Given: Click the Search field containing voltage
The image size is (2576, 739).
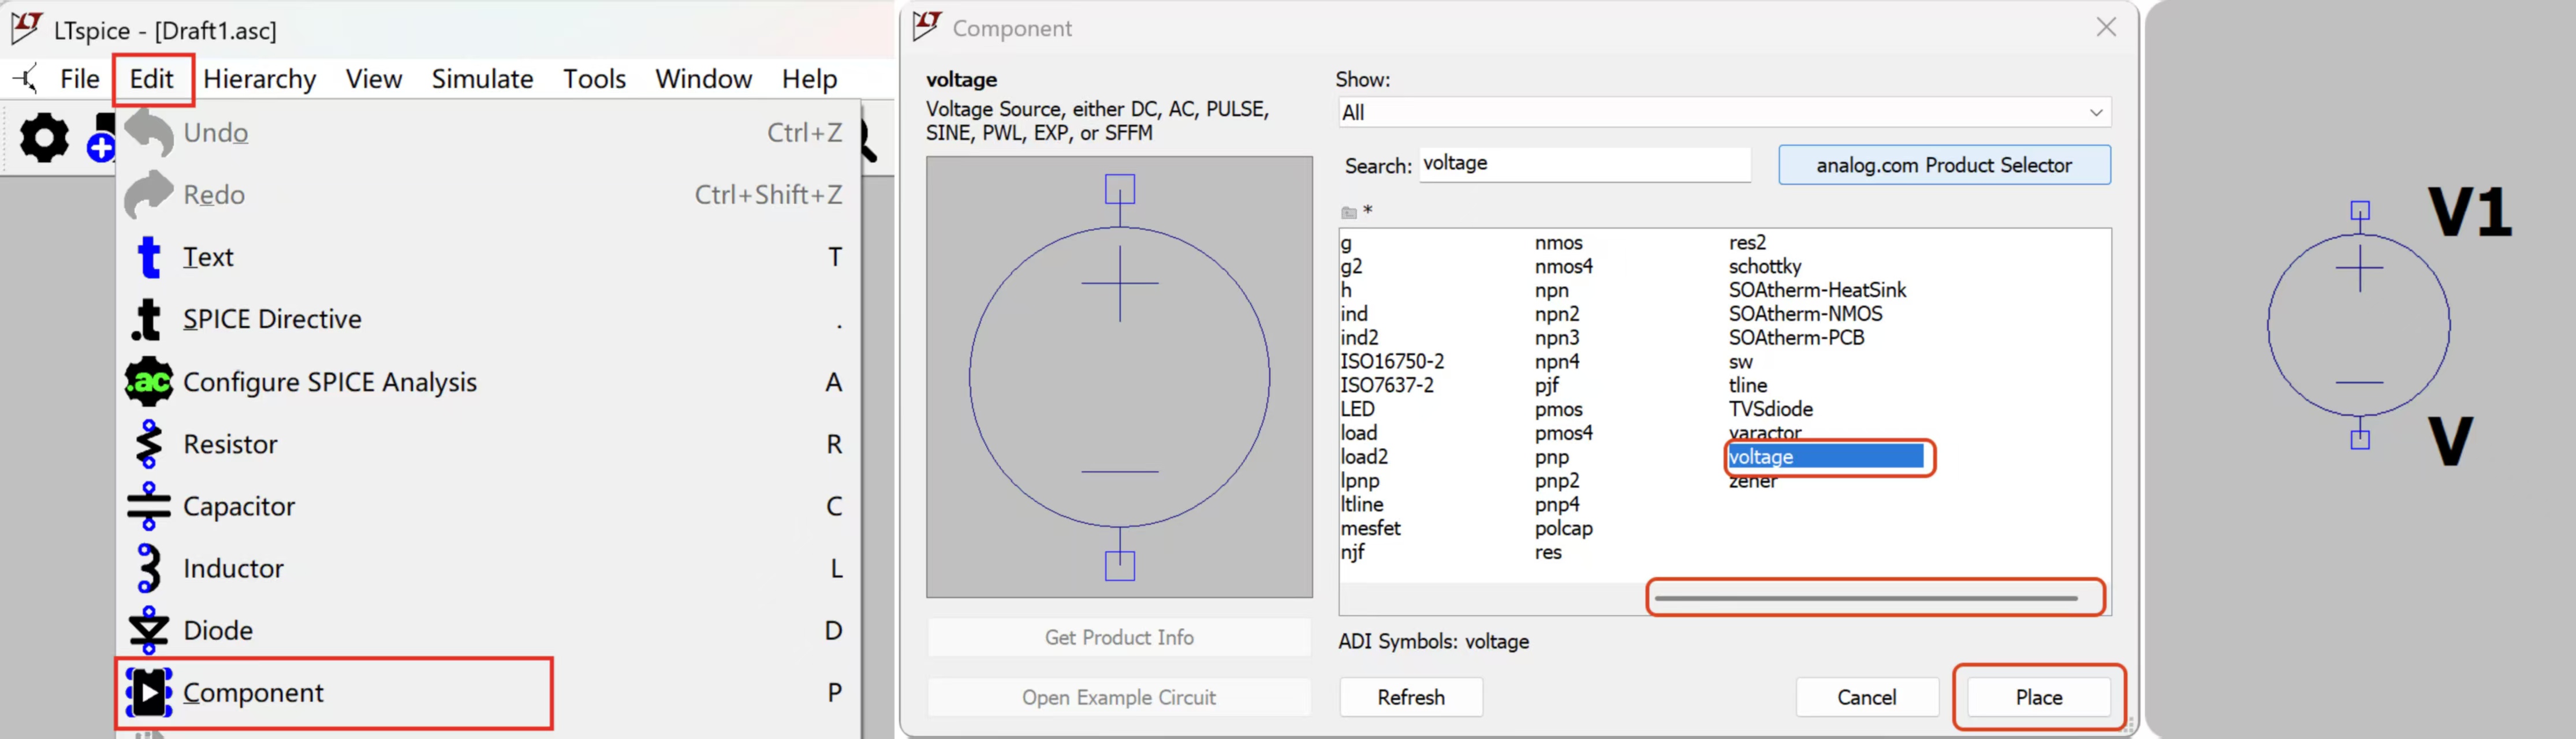Looking at the screenshot, I should tap(1585, 164).
